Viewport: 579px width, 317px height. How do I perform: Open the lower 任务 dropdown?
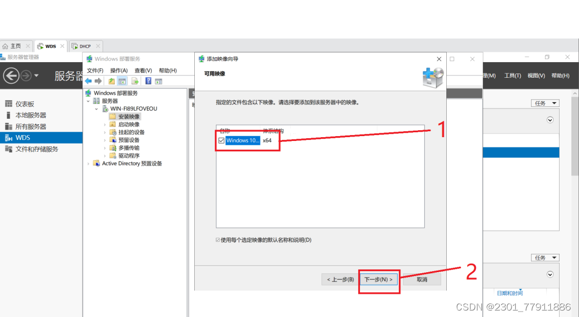point(545,258)
